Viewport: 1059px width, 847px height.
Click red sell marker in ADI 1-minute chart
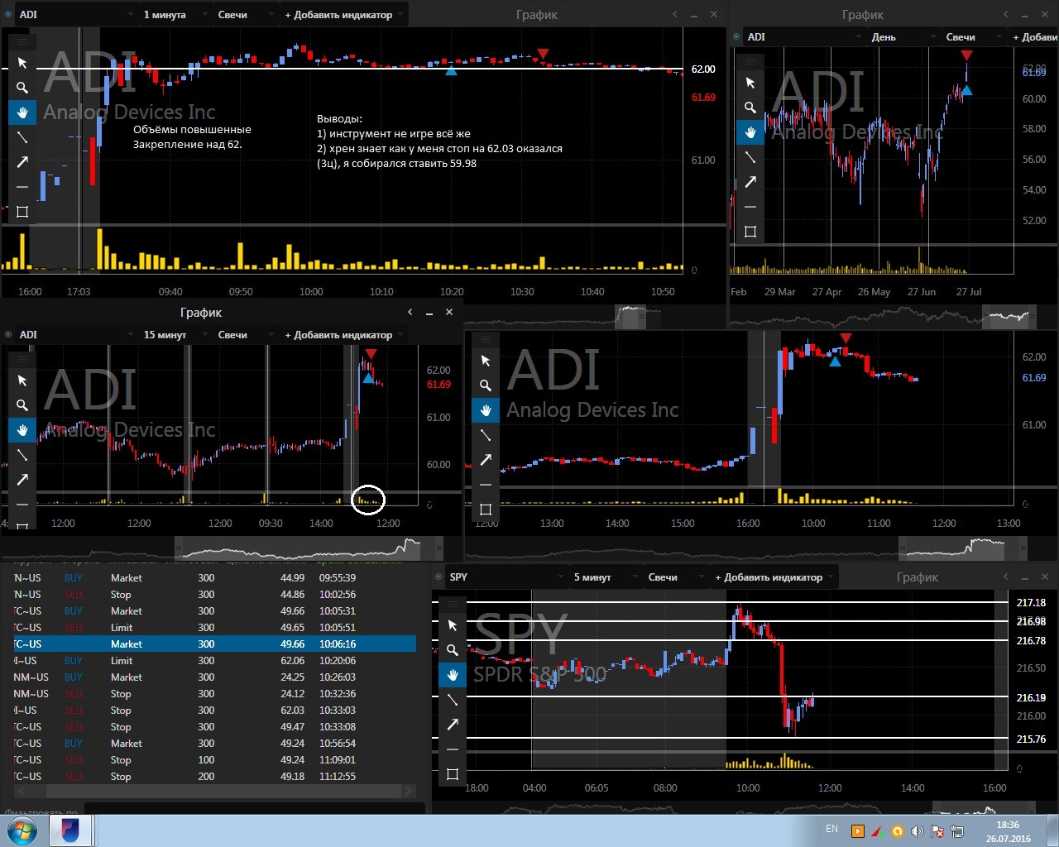(542, 55)
